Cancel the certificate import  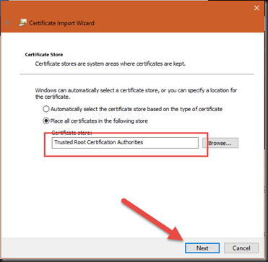coord(241,248)
